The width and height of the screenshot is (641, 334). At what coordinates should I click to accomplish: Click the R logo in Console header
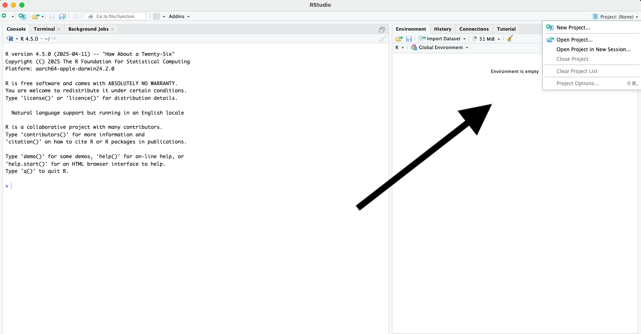(10, 39)
